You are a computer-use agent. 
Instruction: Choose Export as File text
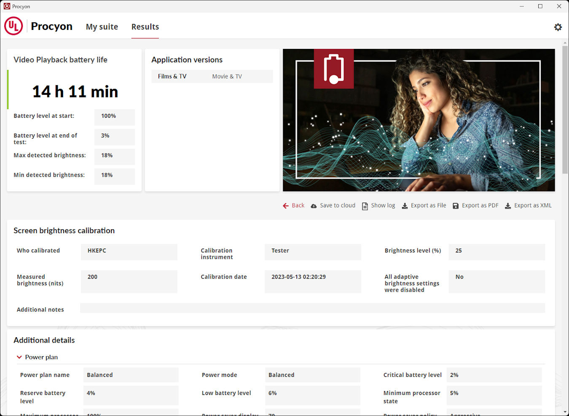pos(428,205)
